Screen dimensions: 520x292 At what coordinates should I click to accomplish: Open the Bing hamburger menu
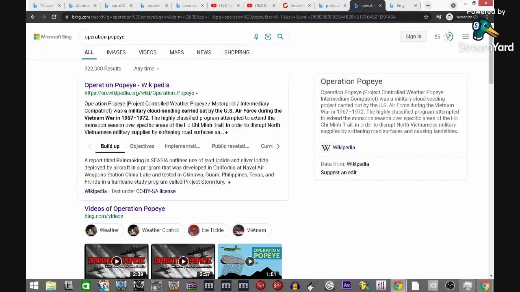[466, 36]
